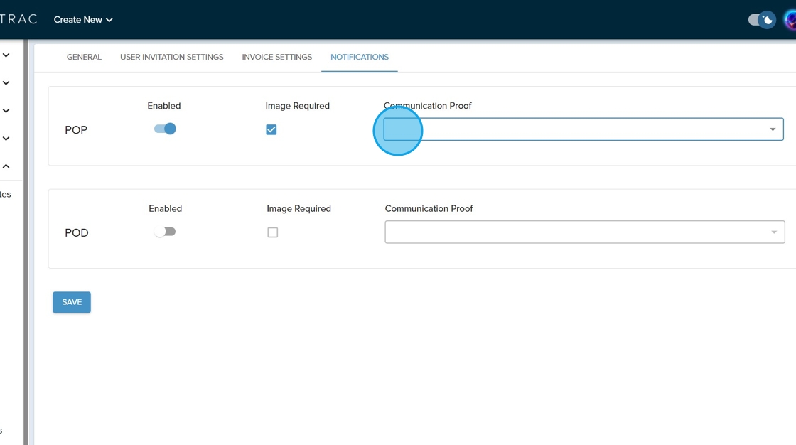The width and height of the screenshot is (796, 445).
Task: Check the POD Image Required checkbox
Action: click(272, 232)
